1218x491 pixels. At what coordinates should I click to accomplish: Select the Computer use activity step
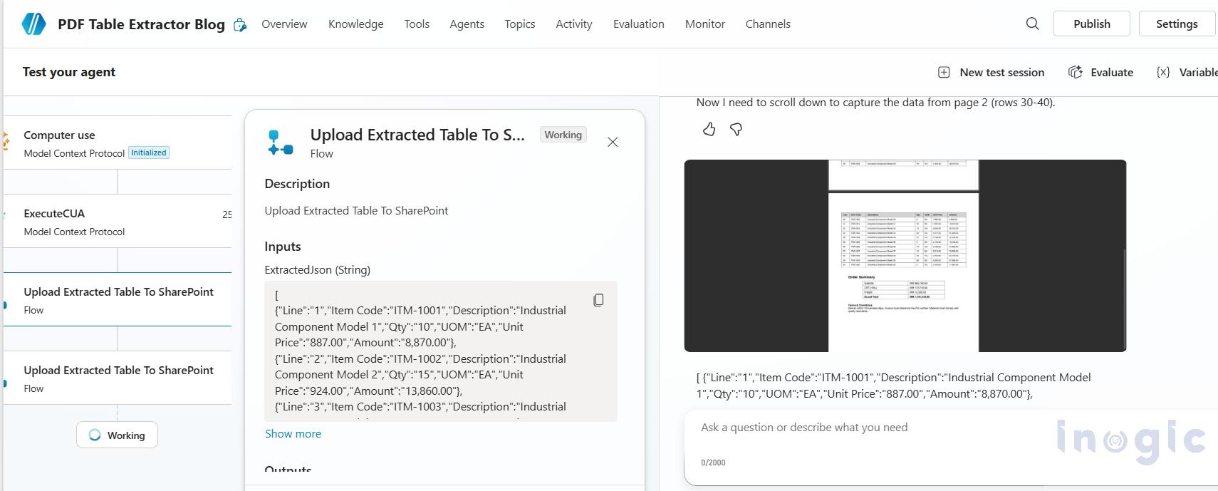118,143
